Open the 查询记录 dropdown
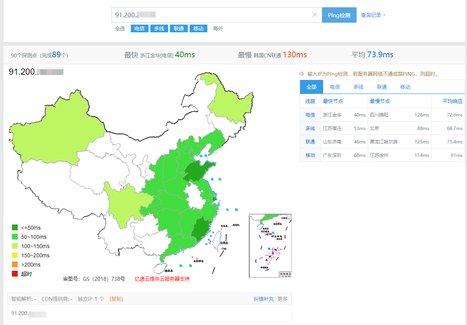This screenshot has height=325, width=467. pos(373,15)
